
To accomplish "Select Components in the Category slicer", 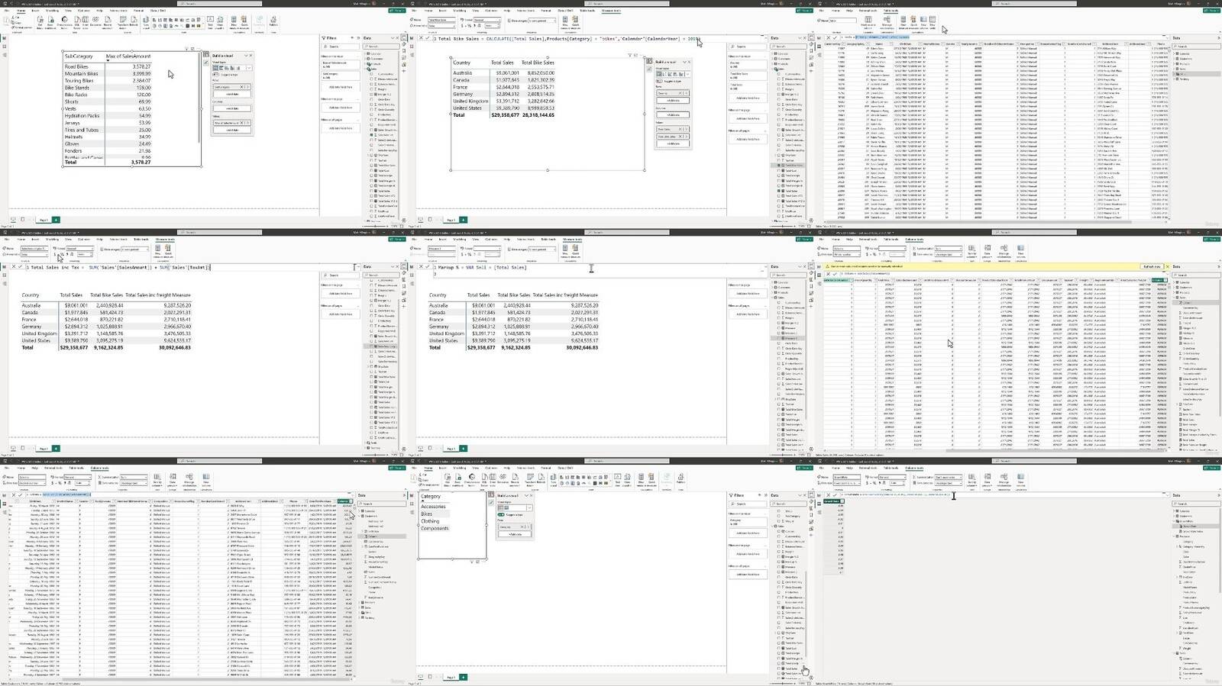I will [435, 528].
